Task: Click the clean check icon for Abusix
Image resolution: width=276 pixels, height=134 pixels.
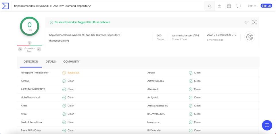Action: tap(191, 73)
